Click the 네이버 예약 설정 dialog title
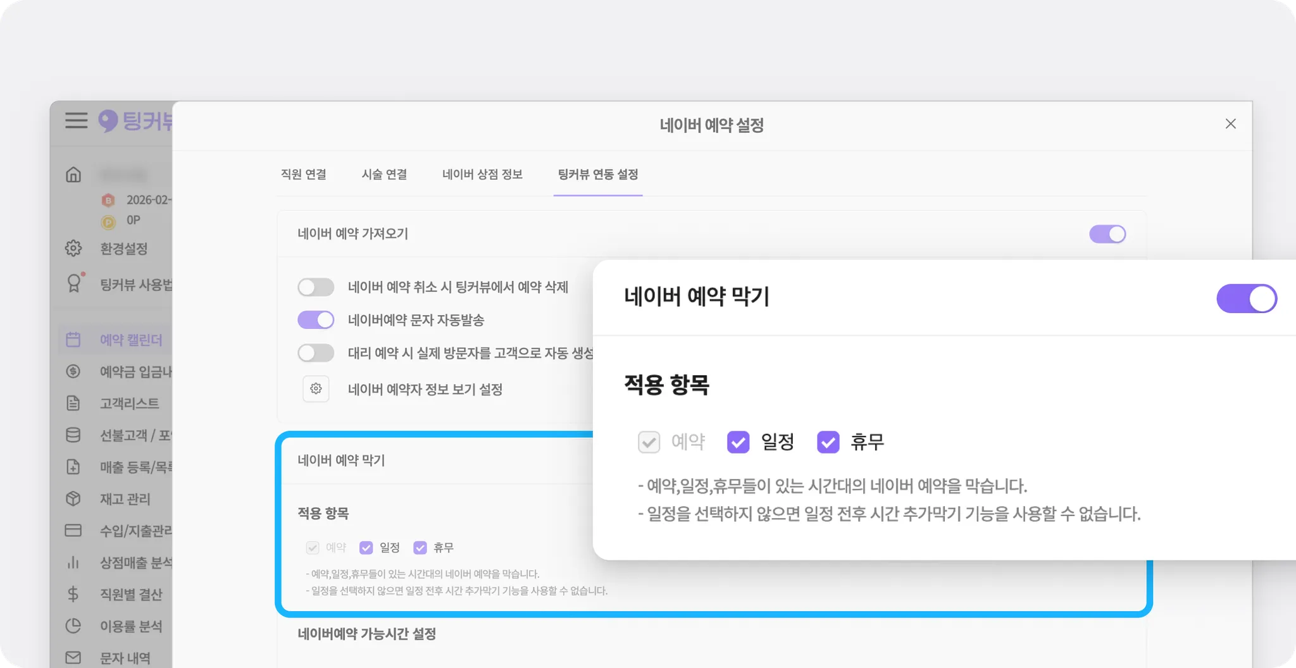 tap(712, 125)
